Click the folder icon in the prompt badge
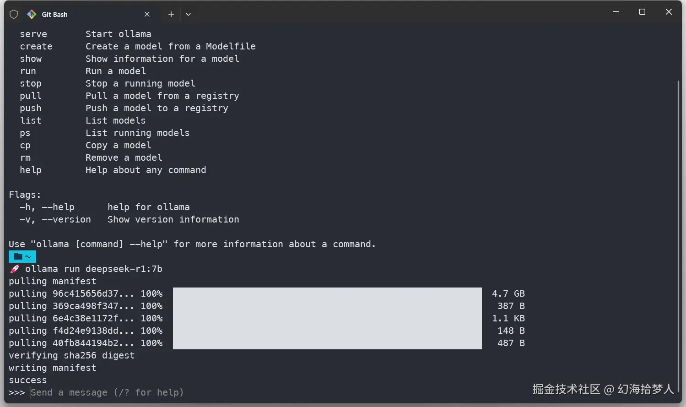Viewport: 686px width, 407px height. pos(18,256)
